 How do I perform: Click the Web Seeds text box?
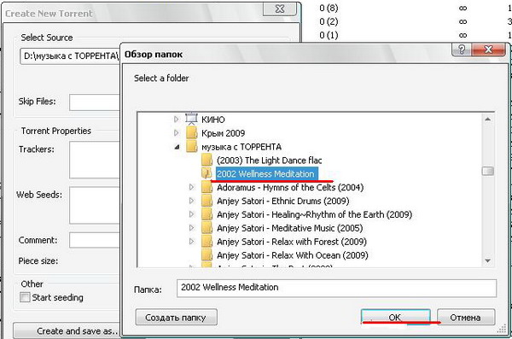(95, 205)
